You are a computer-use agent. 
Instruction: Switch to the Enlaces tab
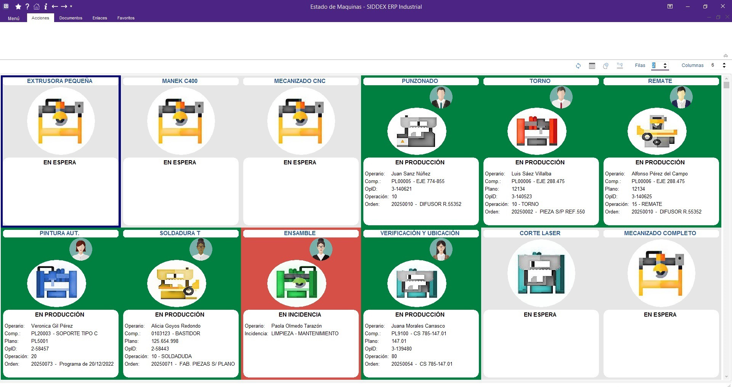click(100, 18)
